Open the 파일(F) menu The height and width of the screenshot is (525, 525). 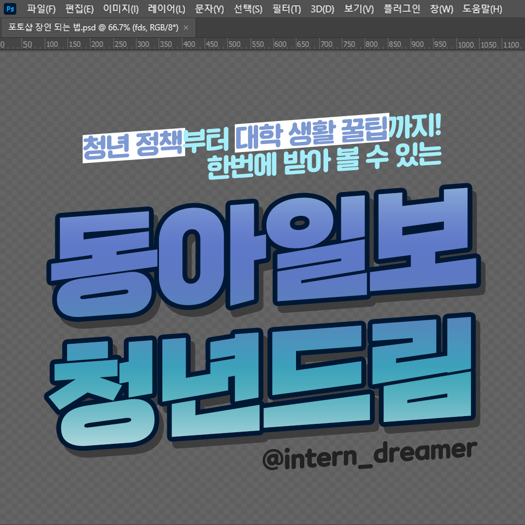[x=41, y=9]
